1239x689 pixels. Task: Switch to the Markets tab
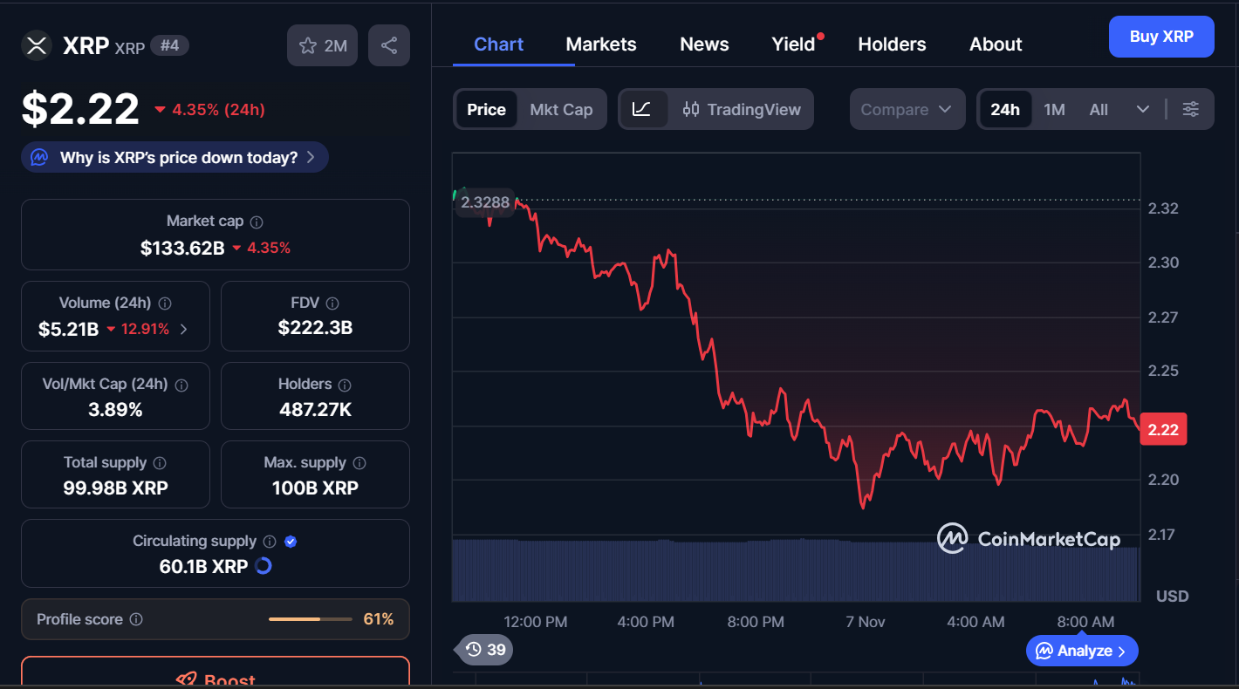[x=601, y=44]
